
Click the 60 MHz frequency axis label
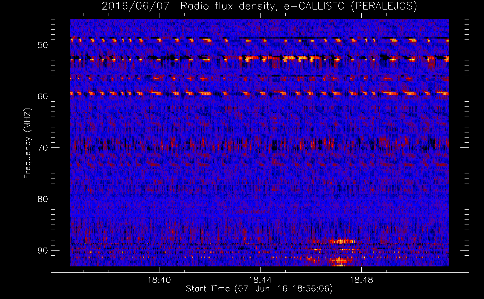[x=43, y=96]
